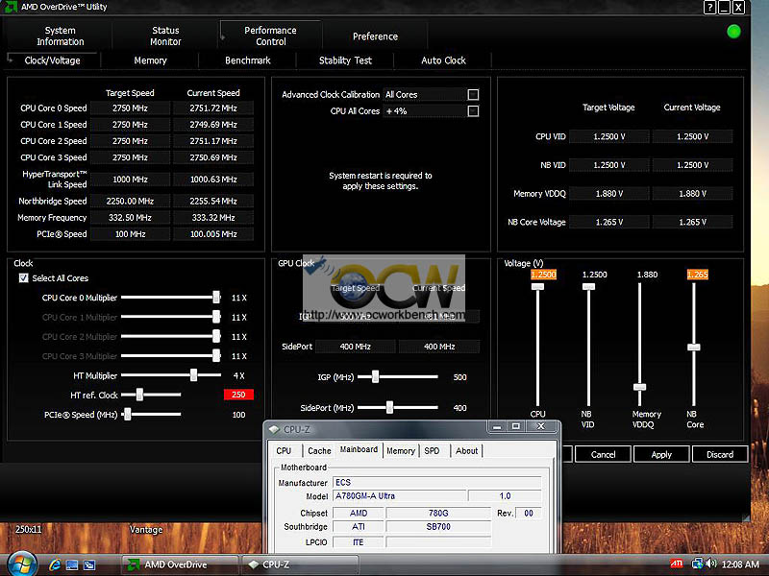Open the Preference tab
The width and height of the screenshot is (769, 576).
click(375, 36)
